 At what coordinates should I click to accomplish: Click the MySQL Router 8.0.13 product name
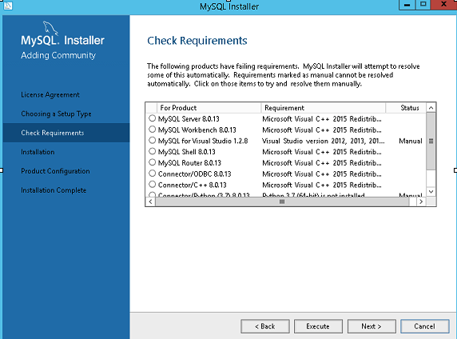189,163
